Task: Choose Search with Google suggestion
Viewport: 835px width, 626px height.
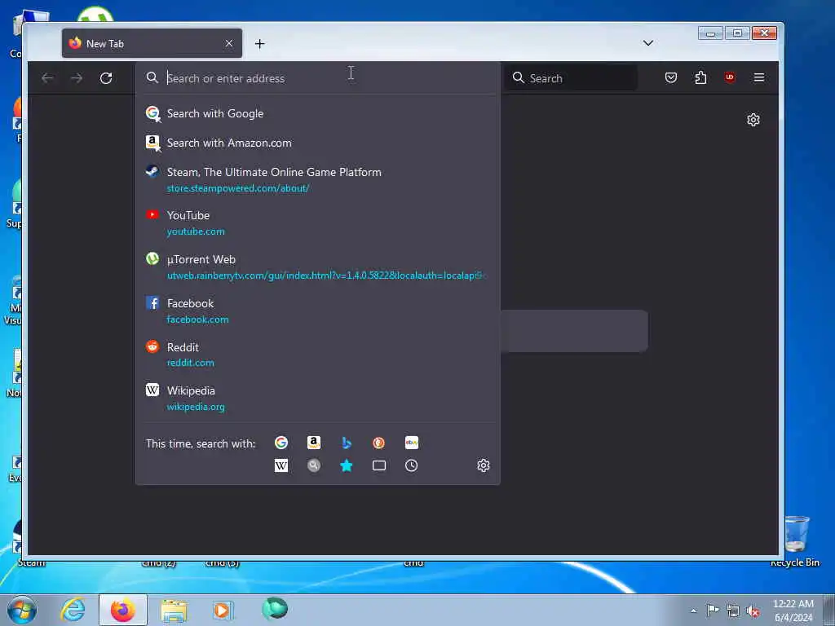Action: 318,113
